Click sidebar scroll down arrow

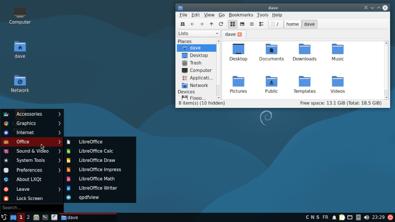click(219, 98)
